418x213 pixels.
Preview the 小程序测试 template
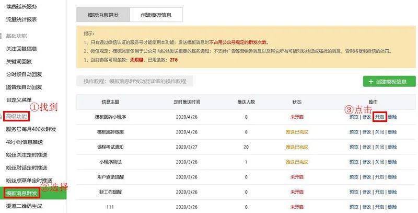[x=354, y=162]
